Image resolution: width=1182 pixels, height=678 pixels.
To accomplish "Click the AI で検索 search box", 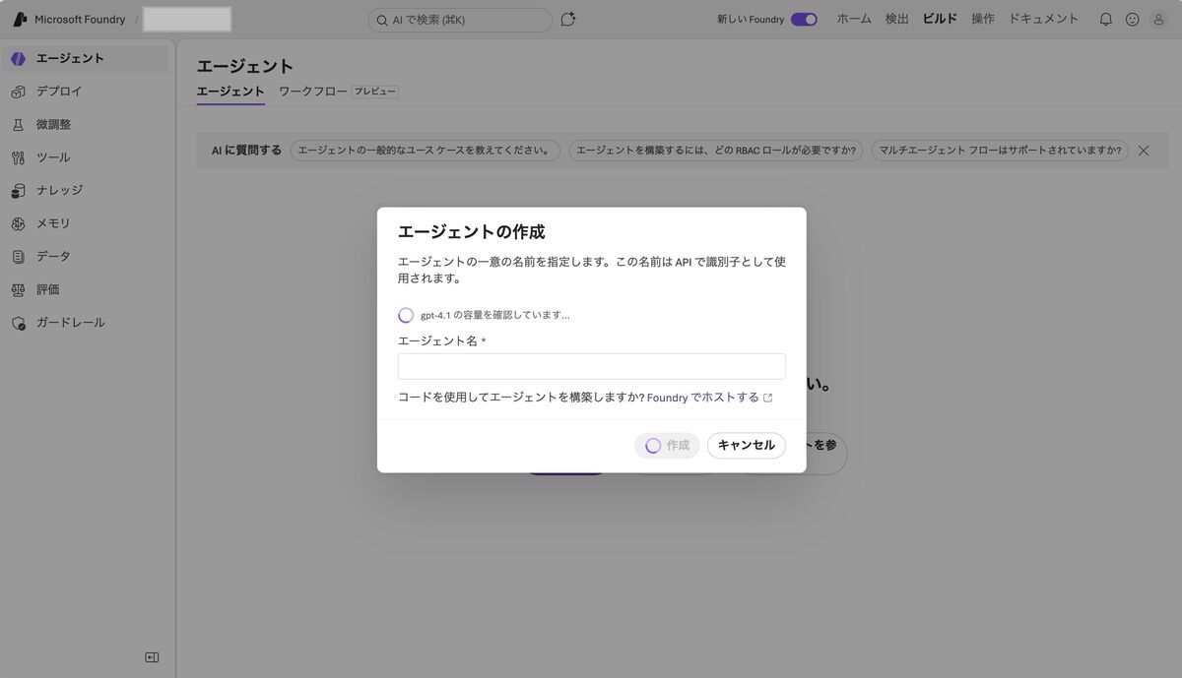I will click(460, 20).
